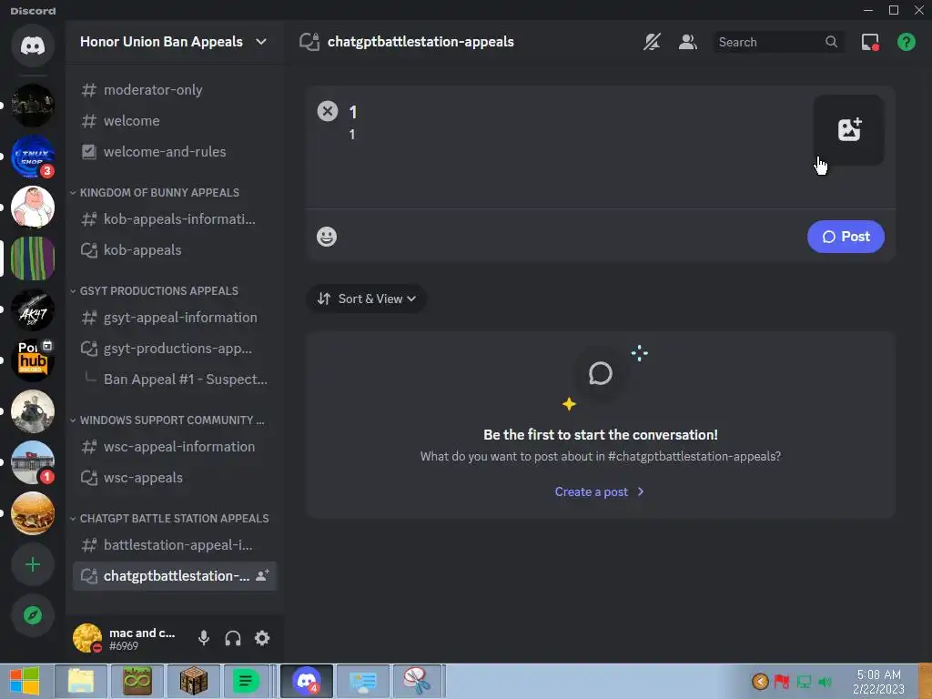Click Add a Server plus button
932x699 pixels.
coord(33,564)
